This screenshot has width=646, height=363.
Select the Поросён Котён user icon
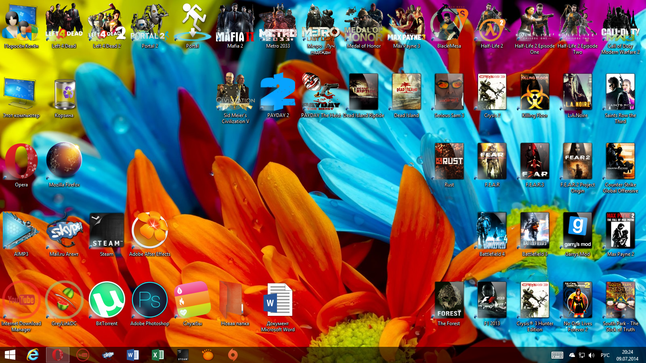[x=21, y=23]
